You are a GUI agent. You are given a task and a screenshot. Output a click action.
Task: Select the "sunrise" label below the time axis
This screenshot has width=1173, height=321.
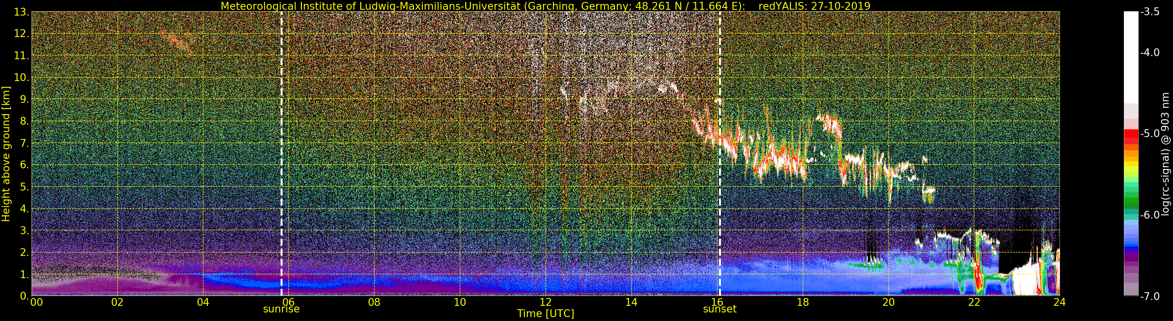point(281,309)
